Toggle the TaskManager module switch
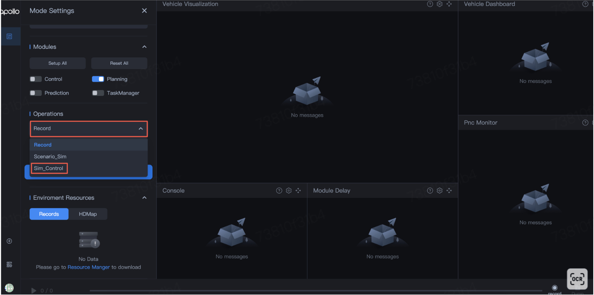Image resolution: width=594 pixels, height=295 pixels. (98, 93)
